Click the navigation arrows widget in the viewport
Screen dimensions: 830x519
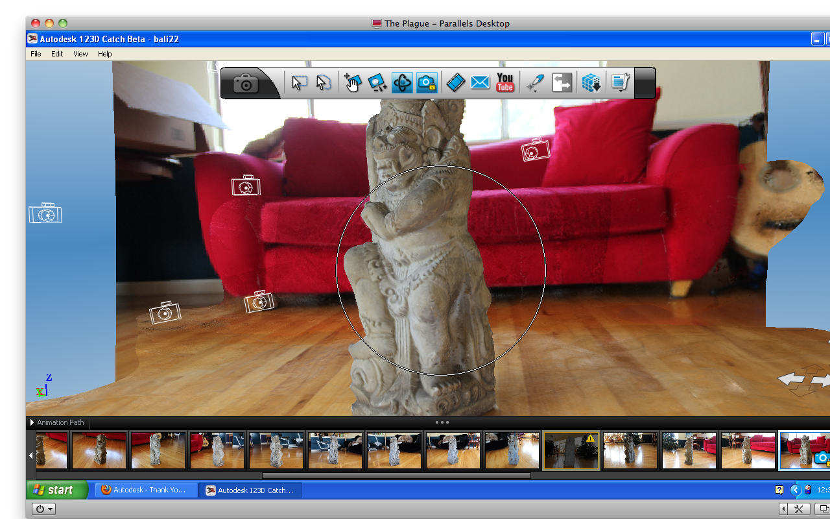[x=804, y=380]
